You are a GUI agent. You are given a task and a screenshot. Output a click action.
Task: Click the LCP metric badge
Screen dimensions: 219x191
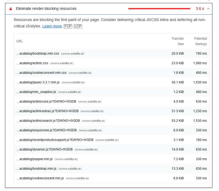tap(78, 26)
